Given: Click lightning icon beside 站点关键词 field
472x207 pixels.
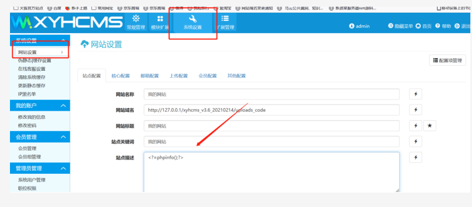Looking at the screenshot, I should point(416,142).
